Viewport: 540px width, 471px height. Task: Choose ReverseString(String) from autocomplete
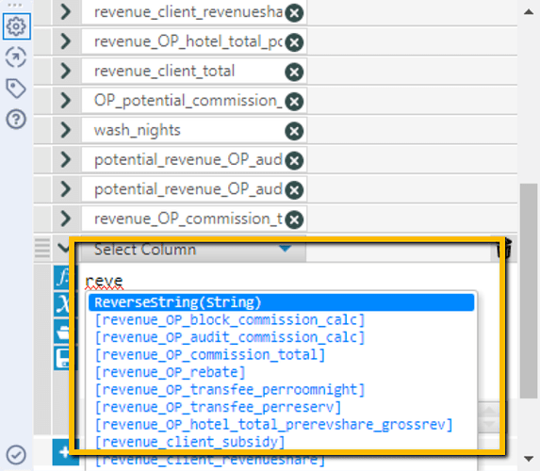282,302
